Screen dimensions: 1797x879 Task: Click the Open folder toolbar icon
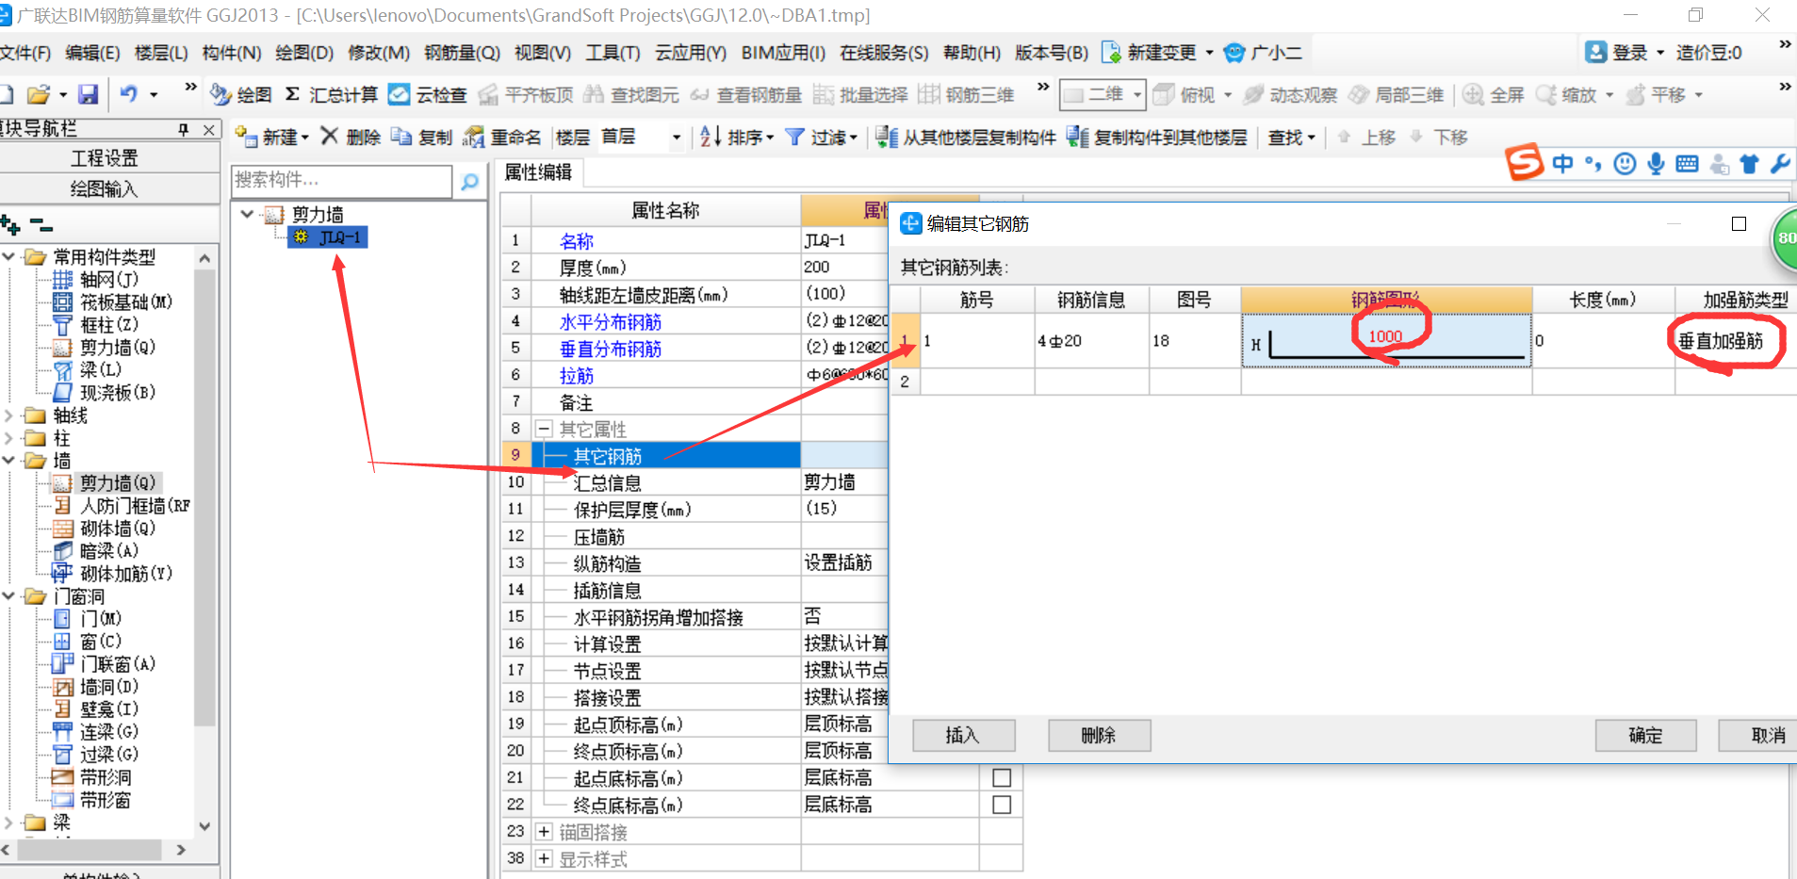39,94
